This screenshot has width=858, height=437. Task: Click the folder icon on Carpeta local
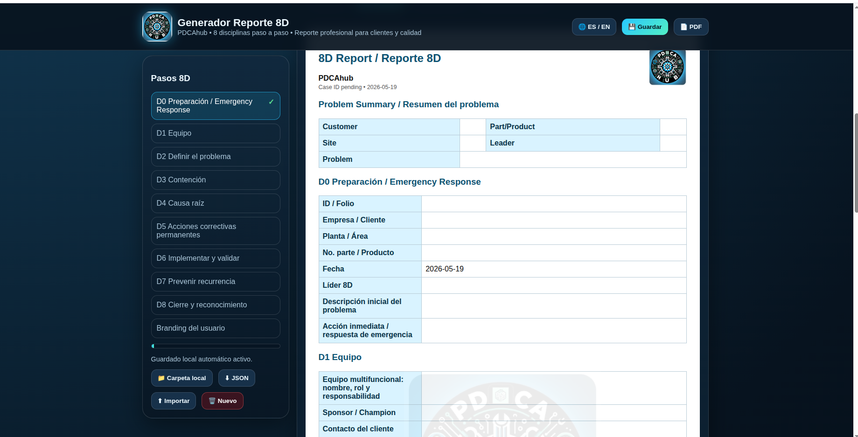pos(161,378)
